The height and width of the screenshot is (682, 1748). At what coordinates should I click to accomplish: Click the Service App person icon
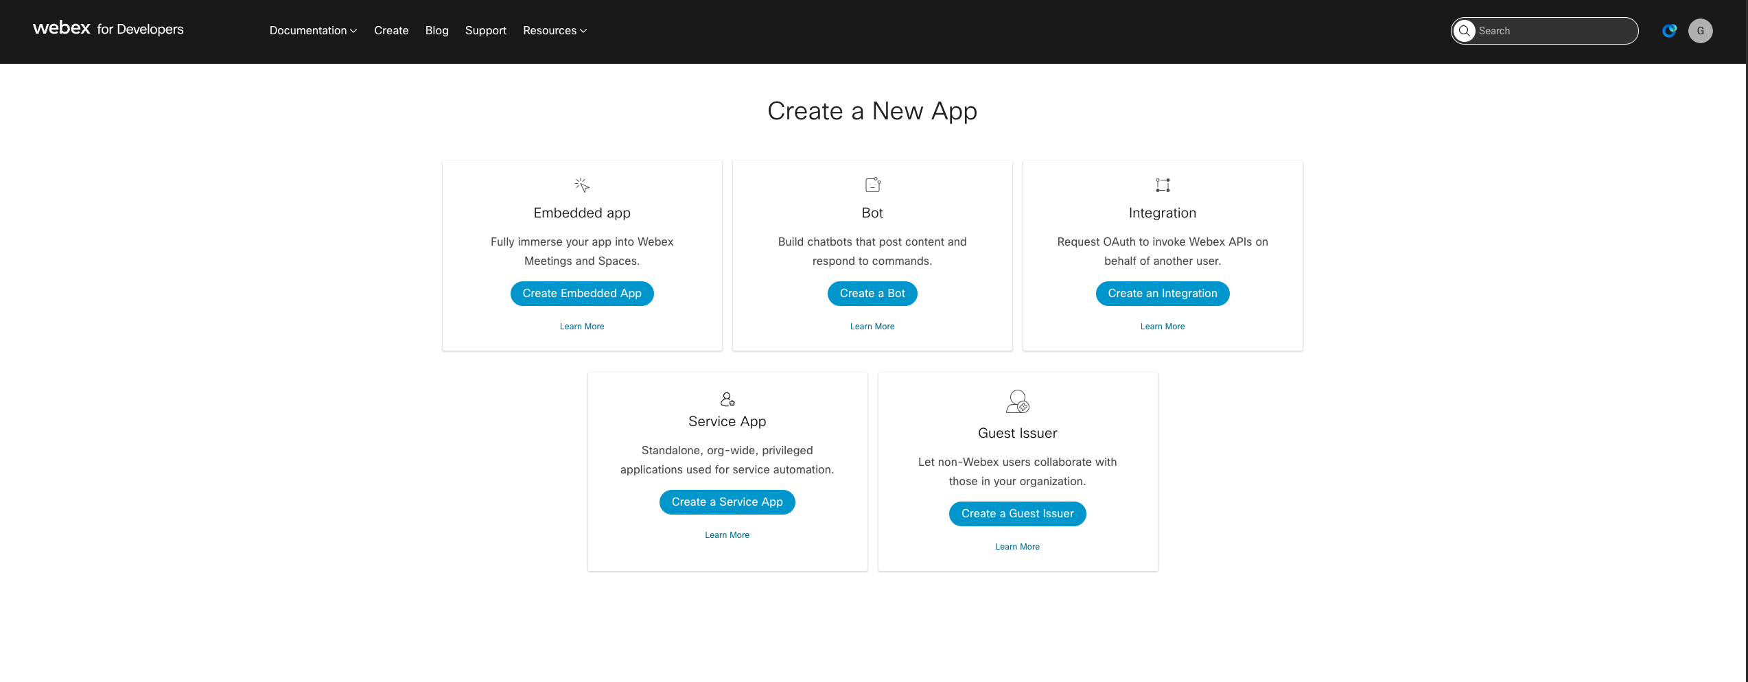tap(727, 399)
